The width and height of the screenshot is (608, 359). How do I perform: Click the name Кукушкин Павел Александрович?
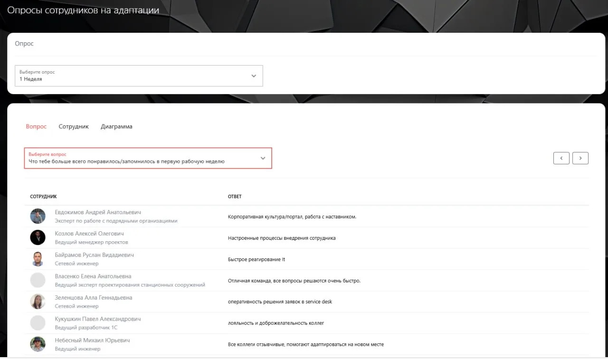pyautogui.click(x=98, y=319)
